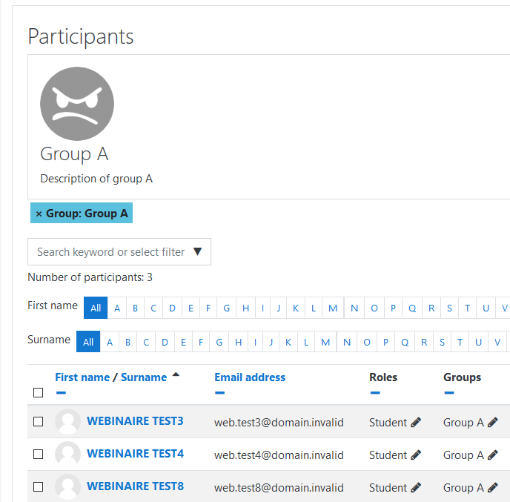Screen dimensions: 510x502
Task: Filter Surname by letter K
Action: click(288, 342)
